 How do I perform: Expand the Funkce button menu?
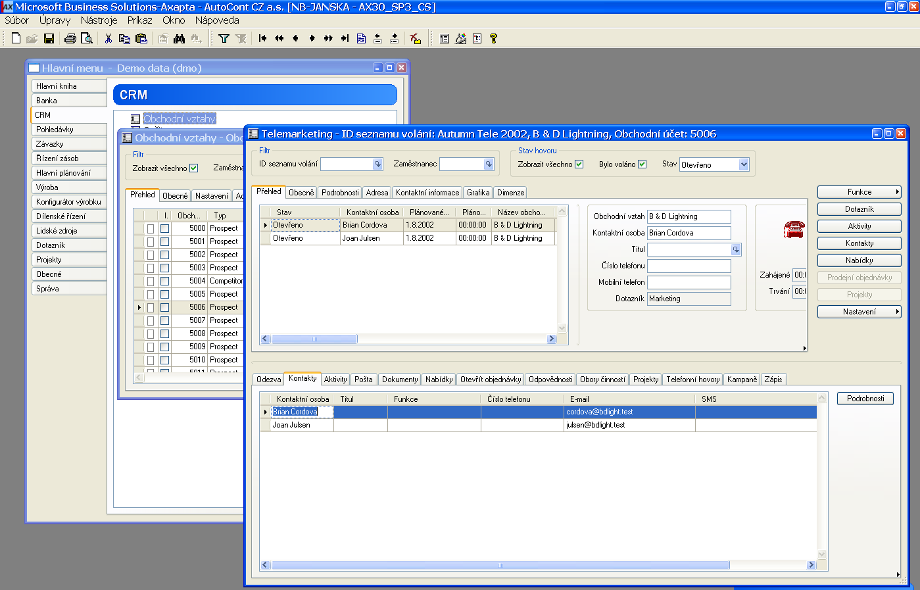pyautogui.click(x=859, y=192)
